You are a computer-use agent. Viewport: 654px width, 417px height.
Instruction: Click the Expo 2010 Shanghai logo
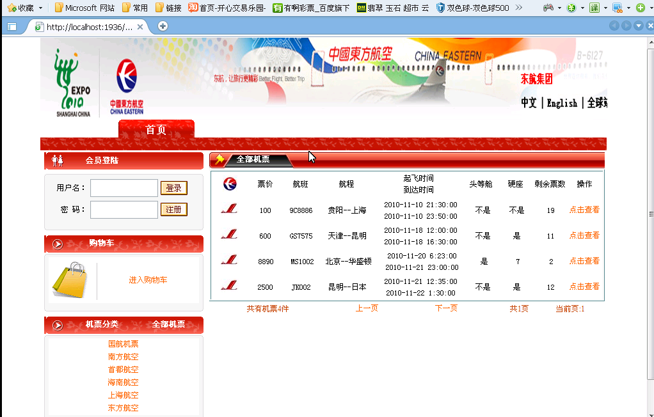(72, 83)
